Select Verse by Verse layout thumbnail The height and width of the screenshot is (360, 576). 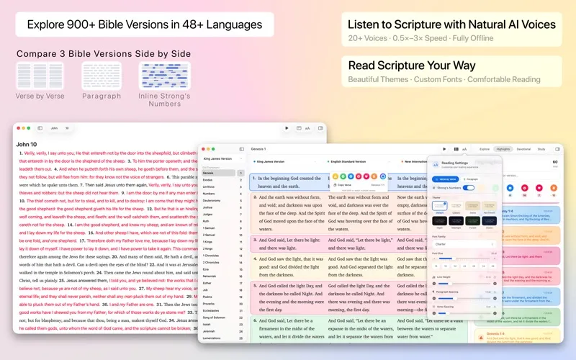(x=40, y=76)
